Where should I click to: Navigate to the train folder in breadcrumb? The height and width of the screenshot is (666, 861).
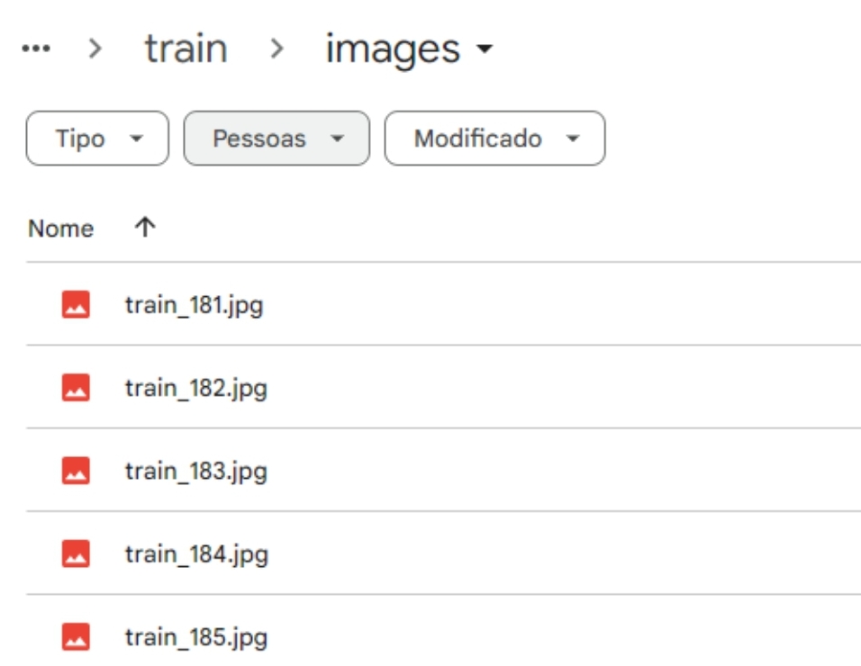[186, 49]
